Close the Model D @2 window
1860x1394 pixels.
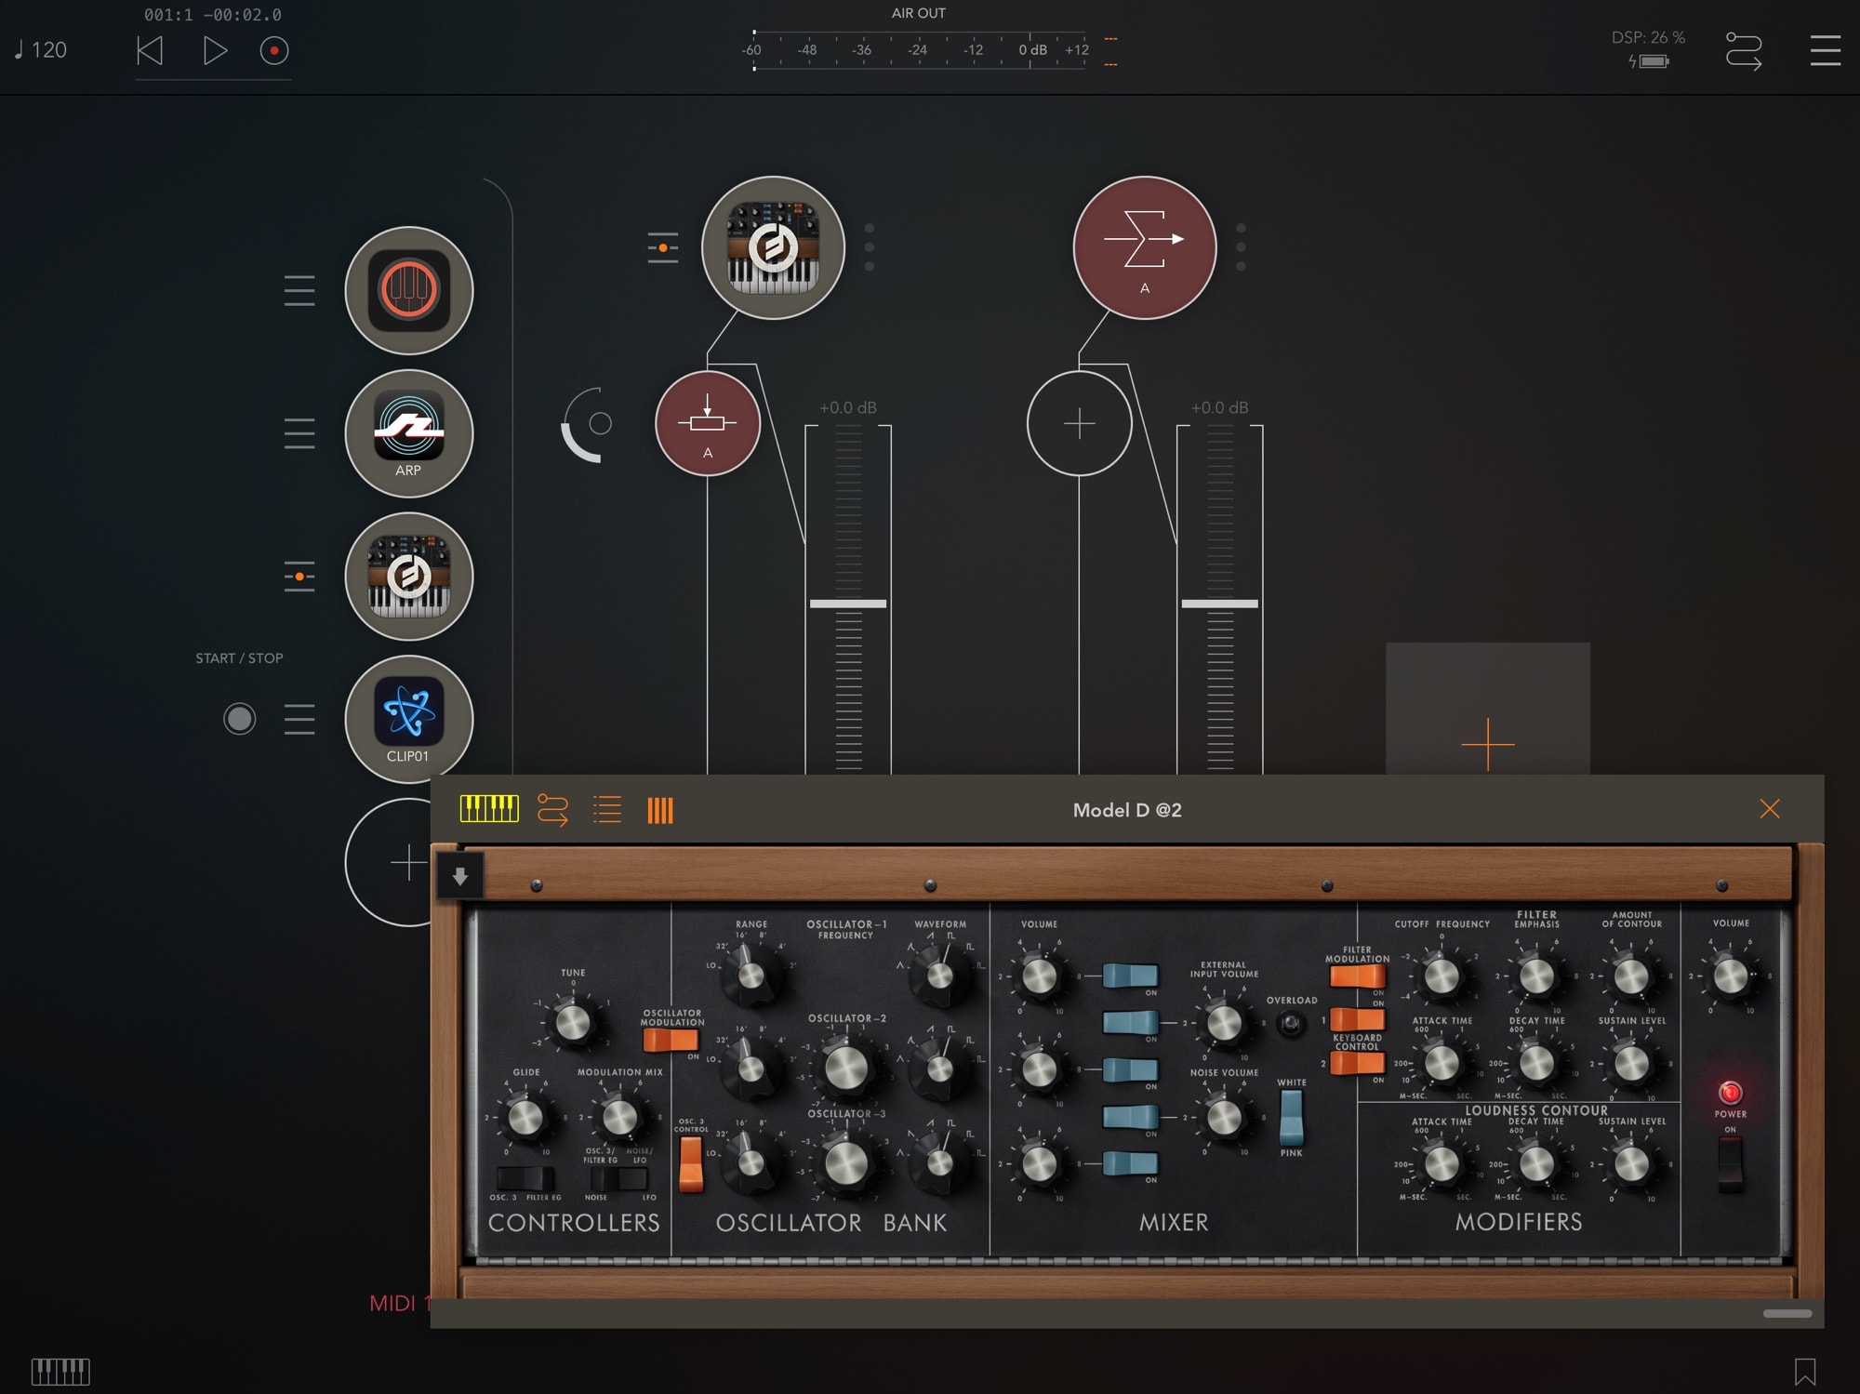click(1770, 809)
